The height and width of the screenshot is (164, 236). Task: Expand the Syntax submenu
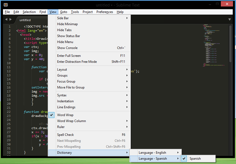click(89, 95)
